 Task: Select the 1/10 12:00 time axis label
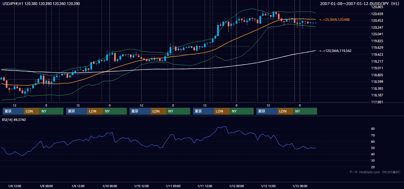(x=141, y=186)
